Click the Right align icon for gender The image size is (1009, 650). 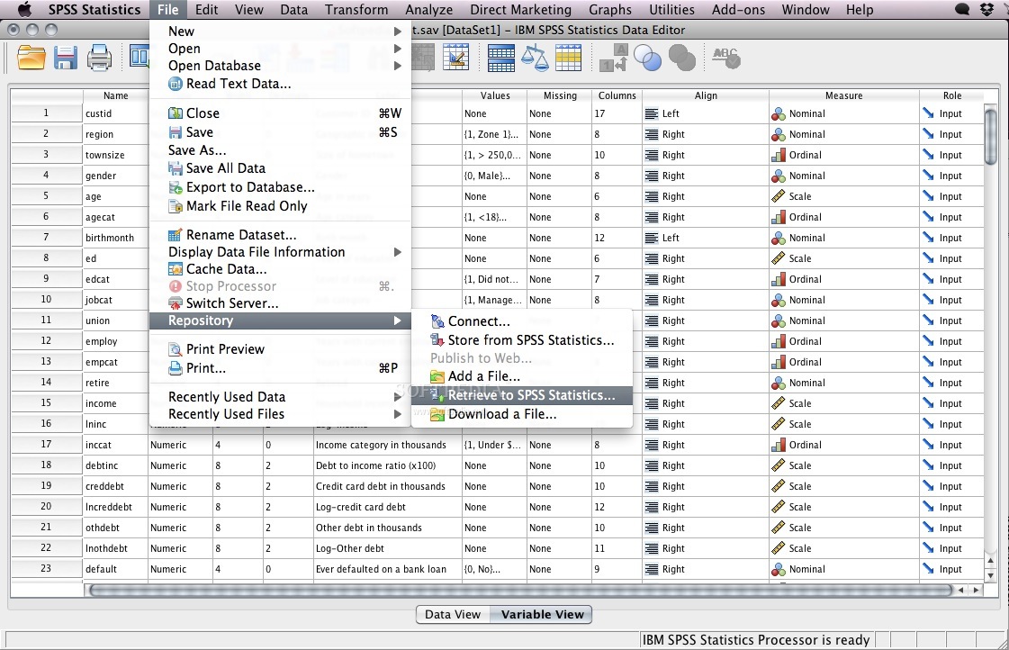point(652,176)
